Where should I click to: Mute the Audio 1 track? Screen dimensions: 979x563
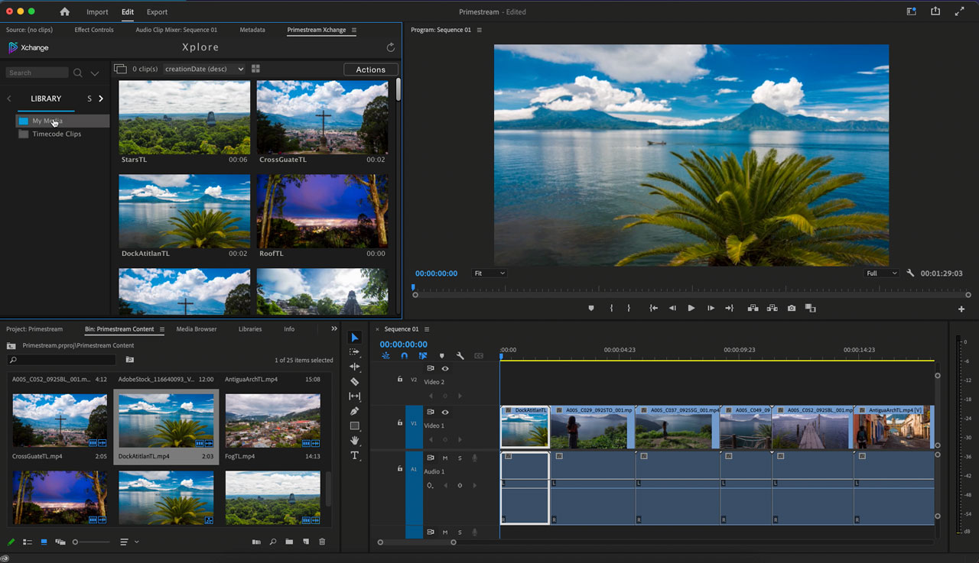444,458
